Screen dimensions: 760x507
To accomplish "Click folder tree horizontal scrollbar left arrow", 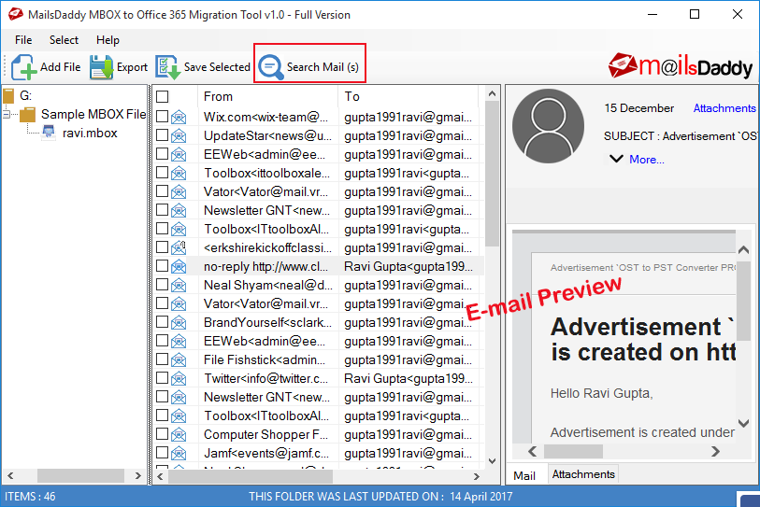I will click(10, 475).
